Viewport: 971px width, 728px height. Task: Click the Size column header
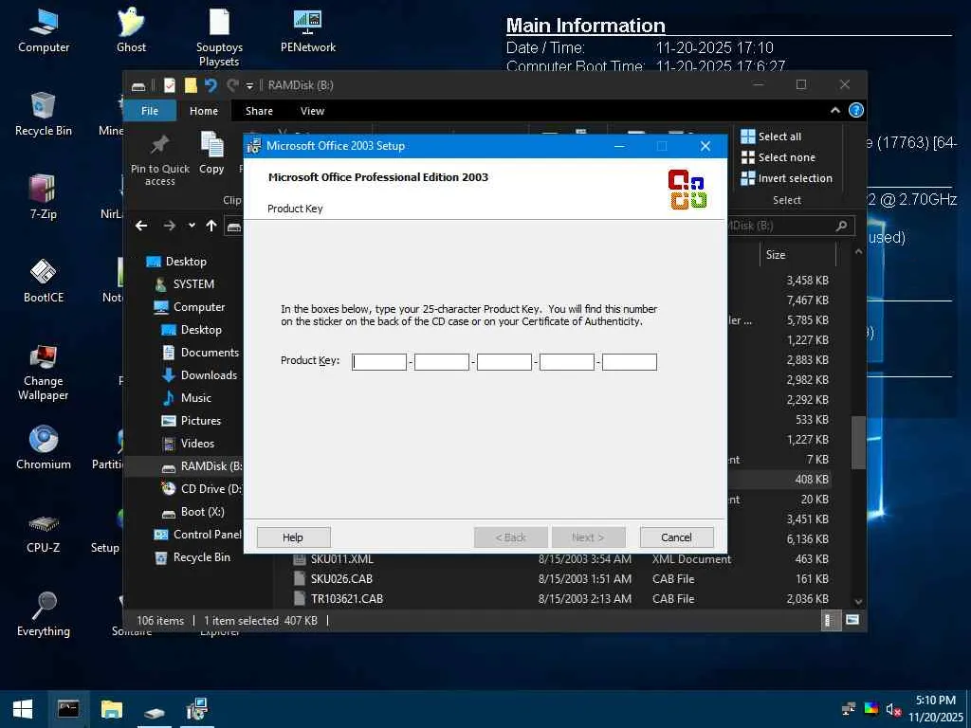[797, 254]
